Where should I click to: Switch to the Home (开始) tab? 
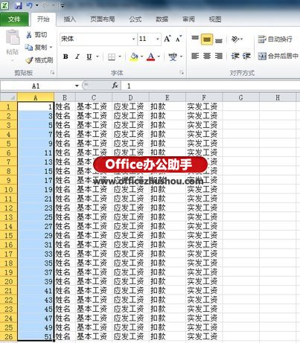(43, 19)
